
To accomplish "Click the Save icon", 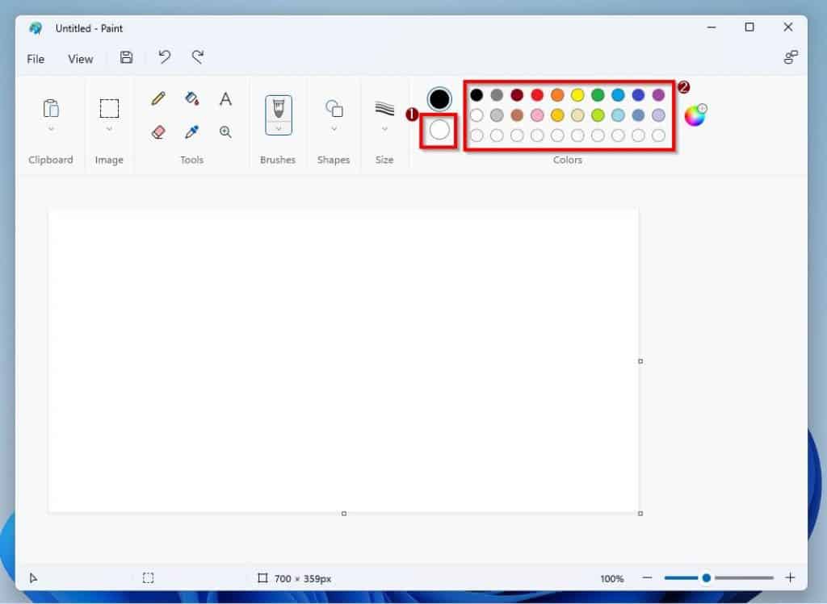I will 126,57.
